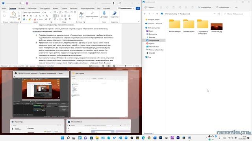Open the Просмотреть dropdown in Explorer
252x141 pixels.
pyautogui.click(x=223, y=7)
